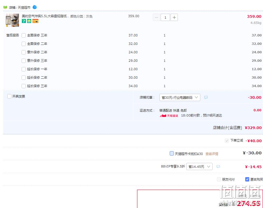Select 意外保修 二年 service checkbox
Viewport: 263px width, 208px height.
point(24,52)
